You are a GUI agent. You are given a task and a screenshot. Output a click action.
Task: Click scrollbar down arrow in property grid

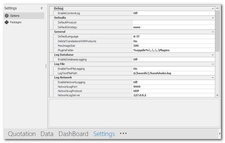click(x=217, y=95)
